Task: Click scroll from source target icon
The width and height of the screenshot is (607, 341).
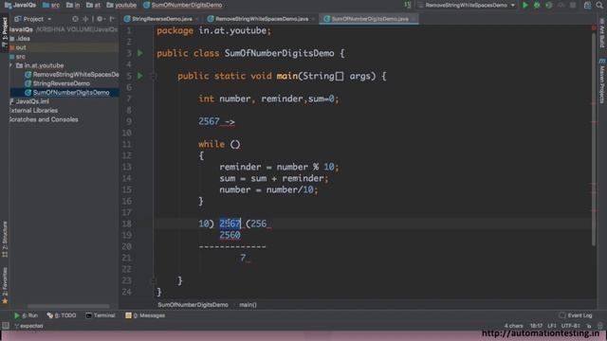Action: tap(75, 19)
